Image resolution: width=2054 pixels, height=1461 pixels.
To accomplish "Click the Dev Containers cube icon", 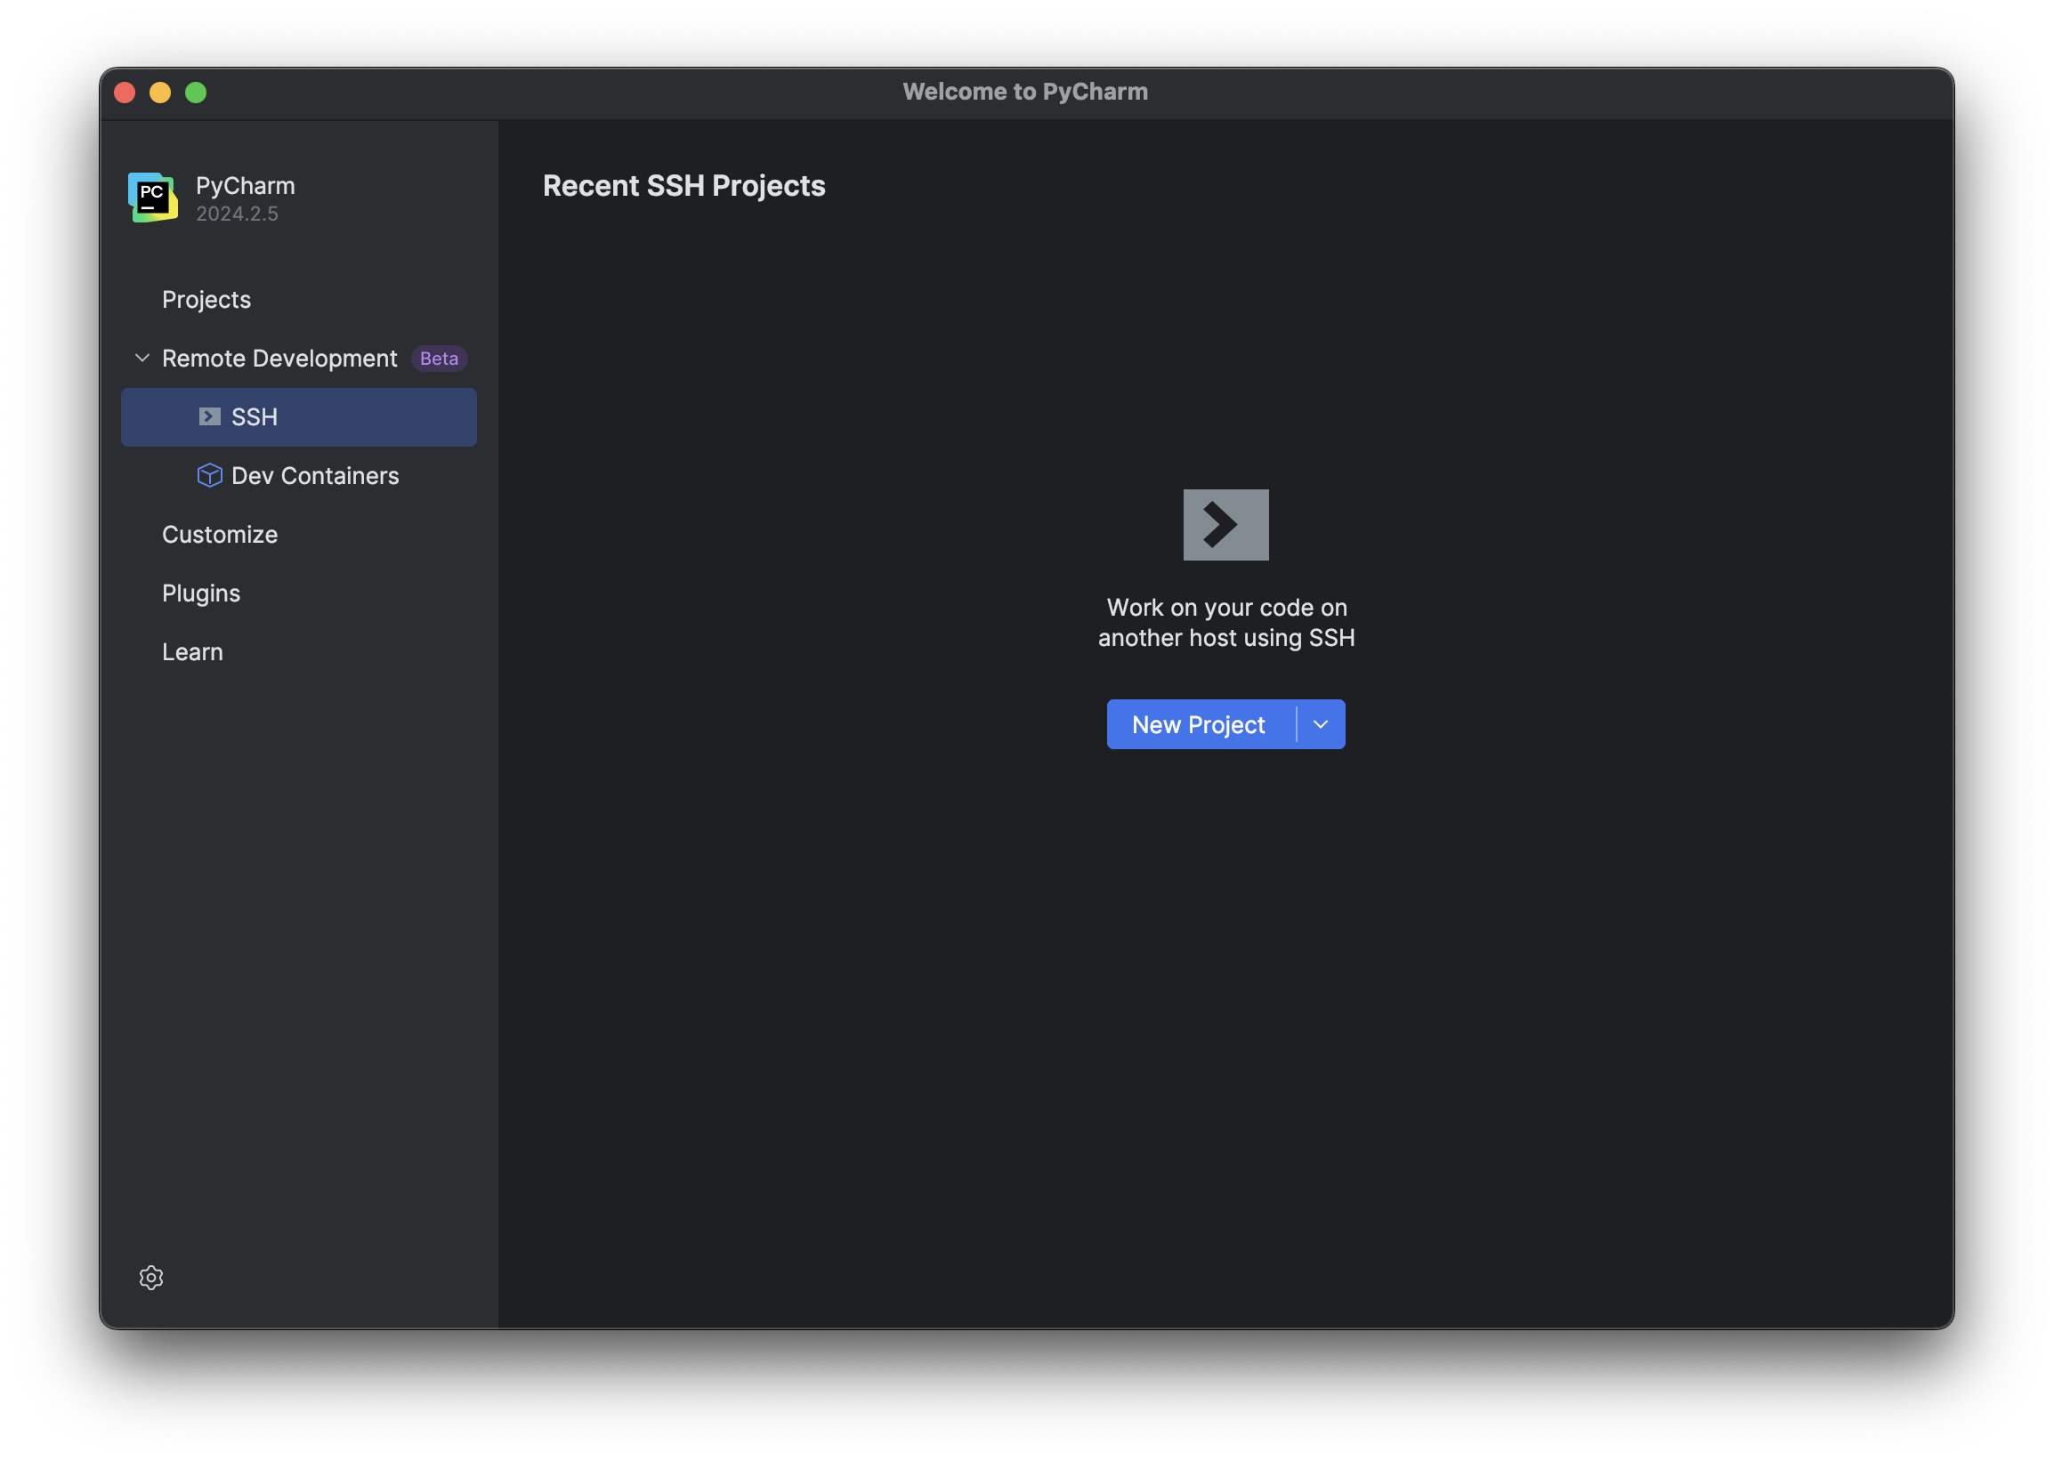I will click(x=209, y=475).
